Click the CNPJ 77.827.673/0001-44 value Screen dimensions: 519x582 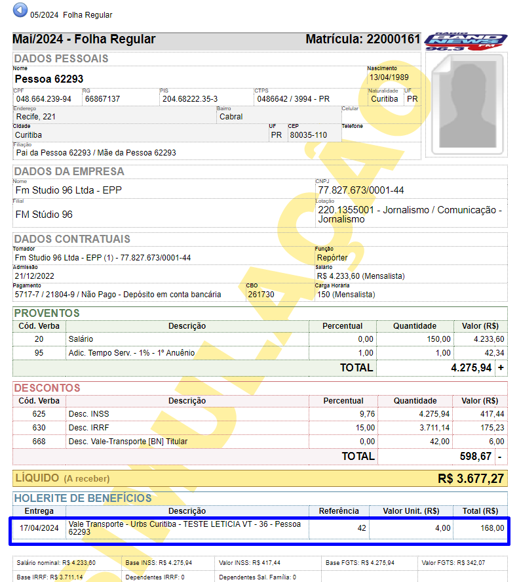click(x=360, y=190)
